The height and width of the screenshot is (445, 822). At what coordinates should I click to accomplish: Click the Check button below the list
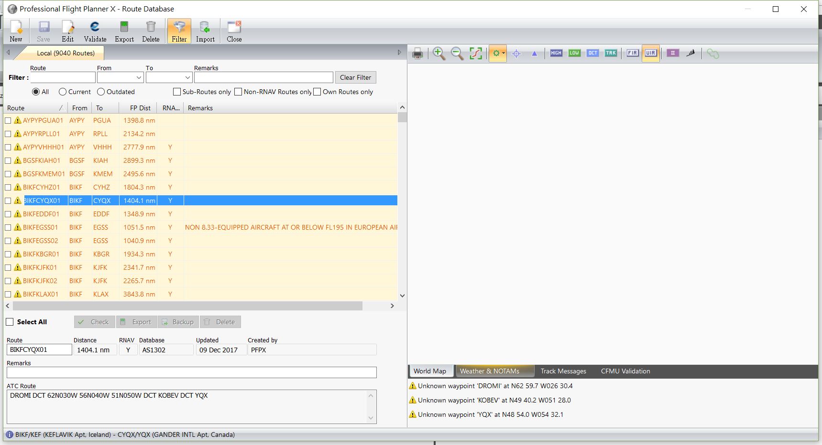pos(95,322)
